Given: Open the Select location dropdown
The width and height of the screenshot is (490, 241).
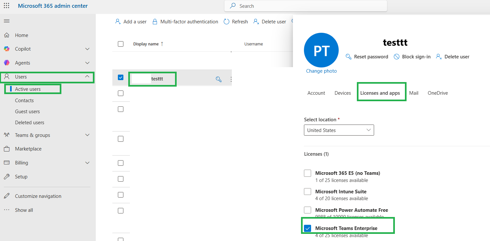Looking at the screenshot, I should tap(339, 130).
